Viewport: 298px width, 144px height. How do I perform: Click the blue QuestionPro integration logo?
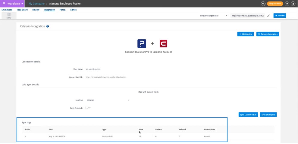[142, 43]
